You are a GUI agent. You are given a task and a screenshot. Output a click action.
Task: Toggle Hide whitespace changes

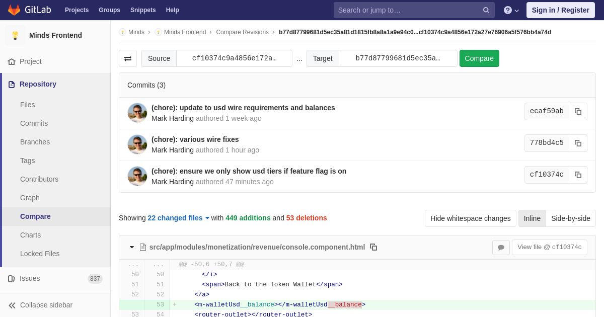coord(471,218)
